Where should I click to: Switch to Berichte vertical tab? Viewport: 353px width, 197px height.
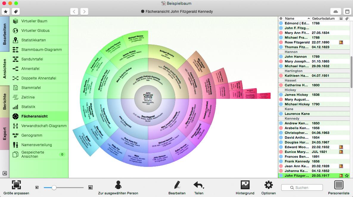point(5,101)
